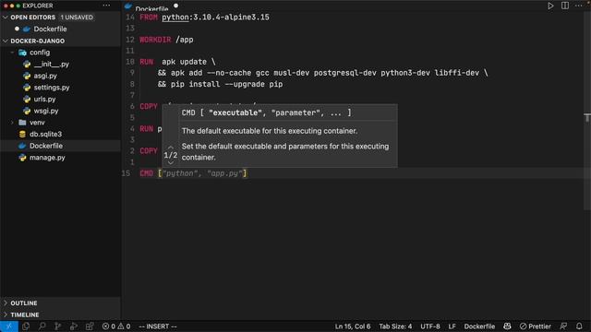
Task: Click python:3.10.4-alpine3.15 image text
Action: [215, 18]
